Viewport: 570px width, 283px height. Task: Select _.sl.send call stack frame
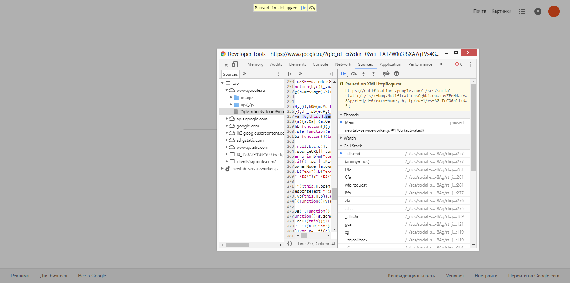tap(404, 154)
